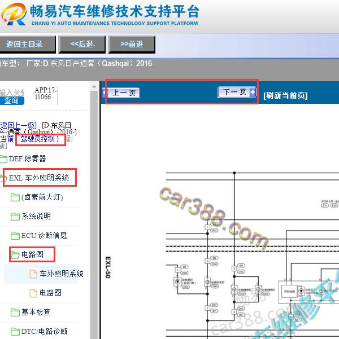Click left arrow icon on 上一页
The height and width of the screenshot is (339, 339).
point(105,93)
